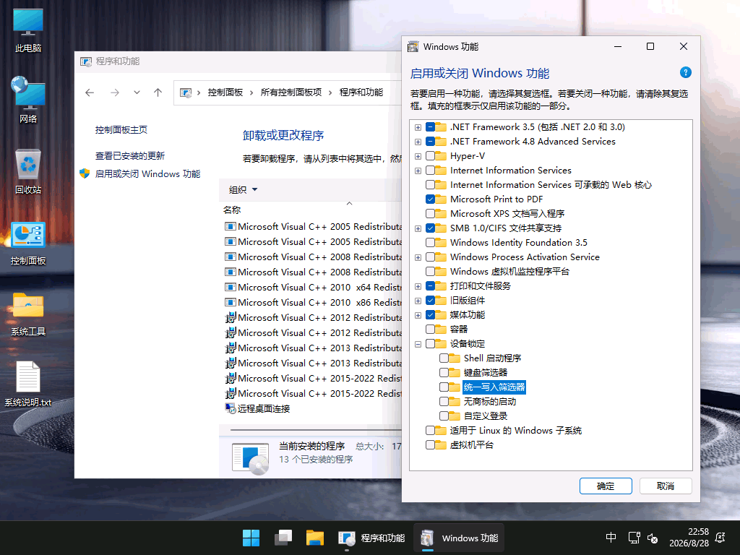The height and width of the screenshot is (555, 740).
Task: Click 启用或关闭 Windows 功能 sidebar link
Action: tap(147, 173)
